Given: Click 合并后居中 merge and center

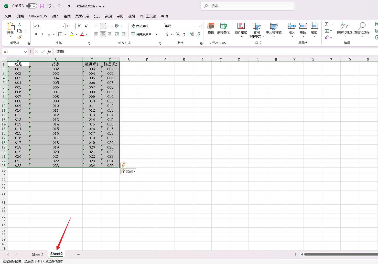Looking at the screenshot, I should pos(141,34).
